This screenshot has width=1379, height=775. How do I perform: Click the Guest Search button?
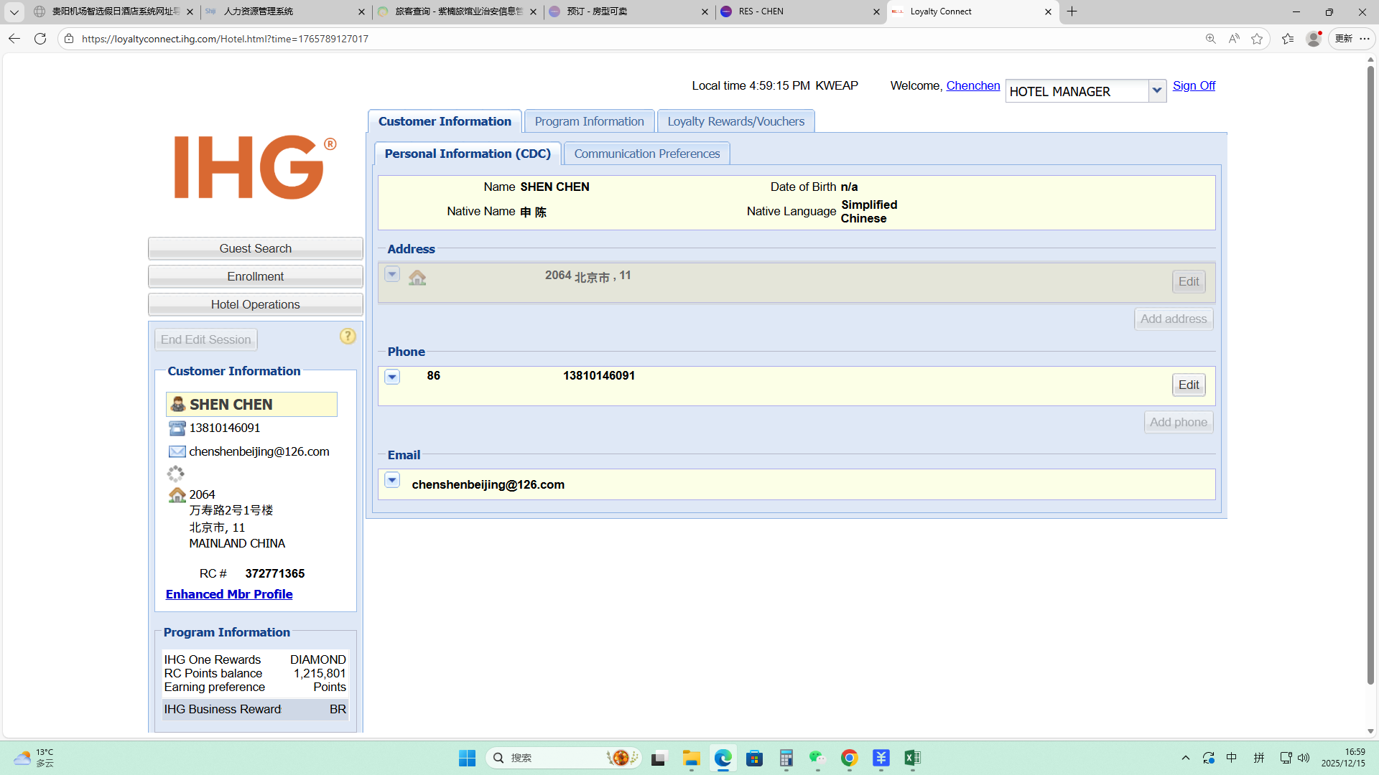[255, 248]
